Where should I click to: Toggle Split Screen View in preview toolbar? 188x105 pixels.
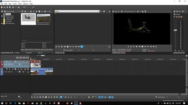(122, 11)
